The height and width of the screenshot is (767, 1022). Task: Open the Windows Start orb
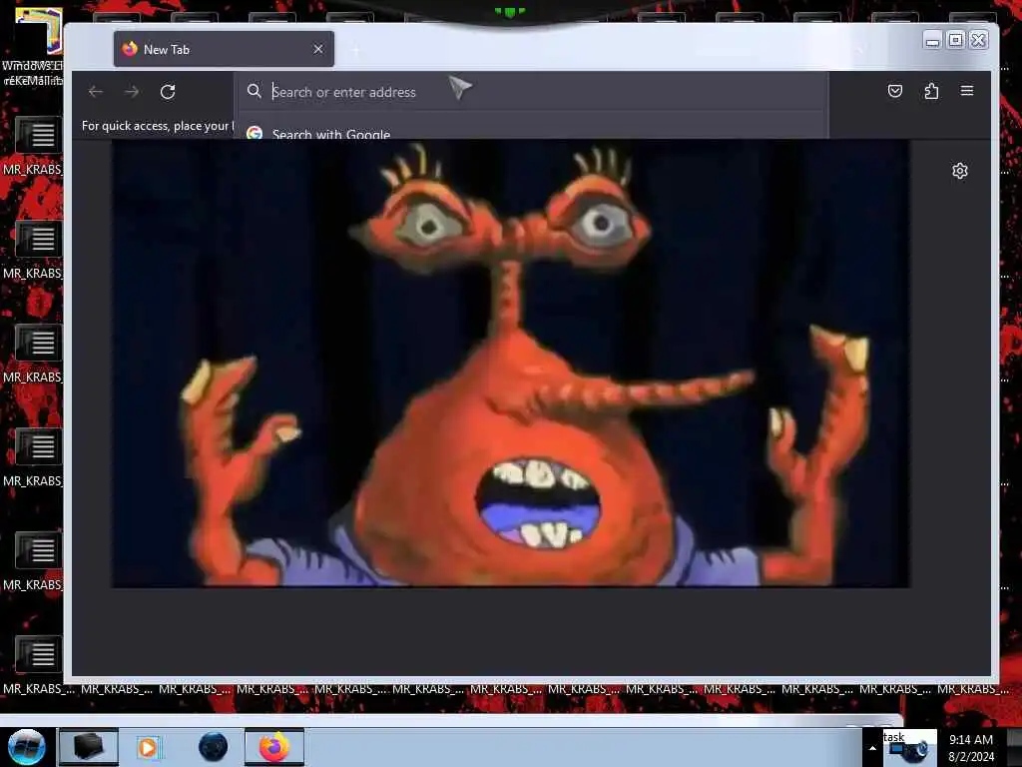27,747
